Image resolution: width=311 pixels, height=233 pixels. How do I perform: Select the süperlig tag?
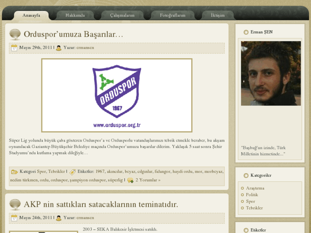(115, 180)
